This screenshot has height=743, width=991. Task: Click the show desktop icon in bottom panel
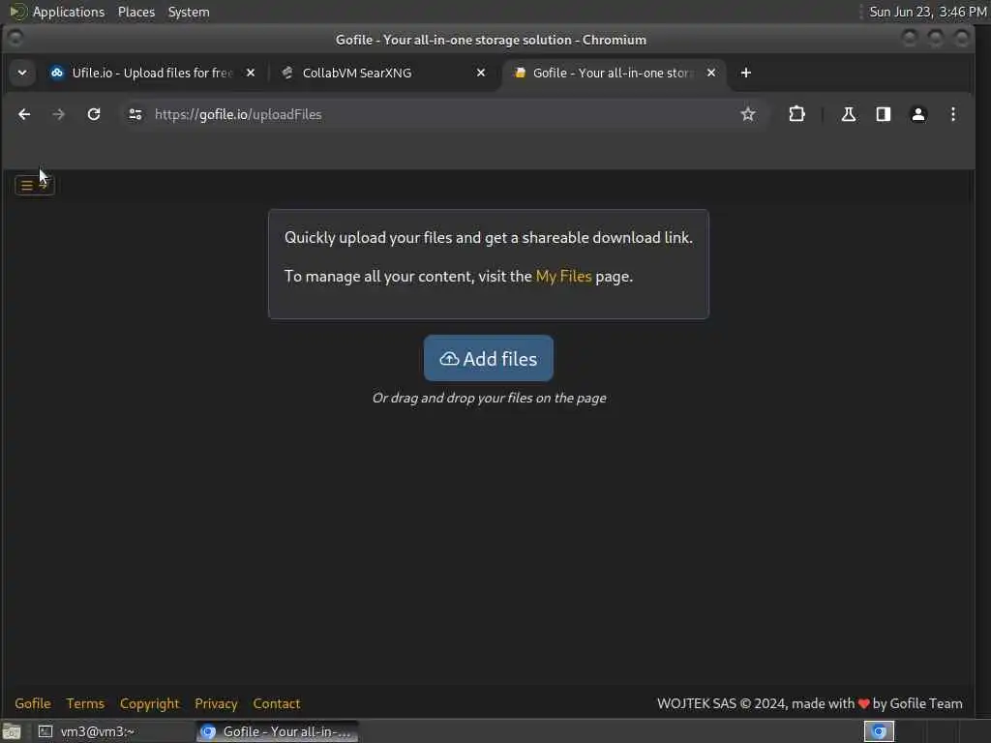coord(12,731)
